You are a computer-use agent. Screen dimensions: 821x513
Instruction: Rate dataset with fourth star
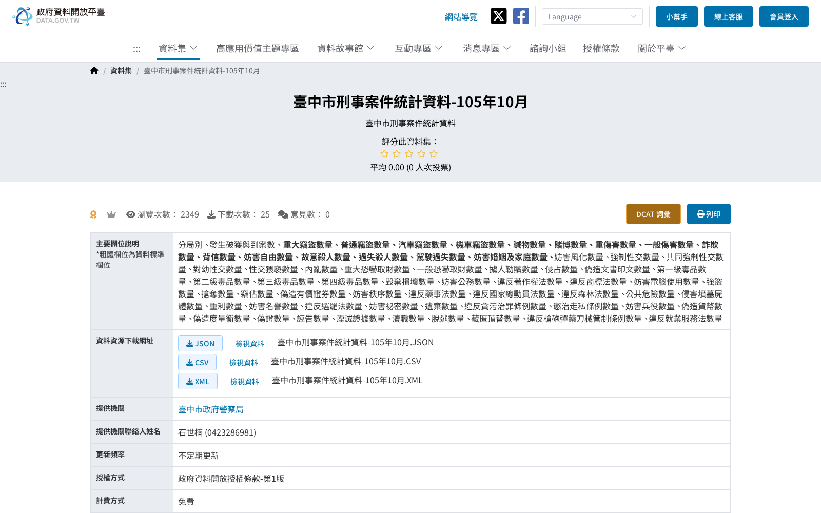click(421, 154)
